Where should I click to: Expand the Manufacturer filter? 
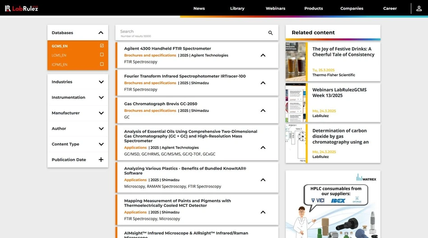tap(101, 113)
